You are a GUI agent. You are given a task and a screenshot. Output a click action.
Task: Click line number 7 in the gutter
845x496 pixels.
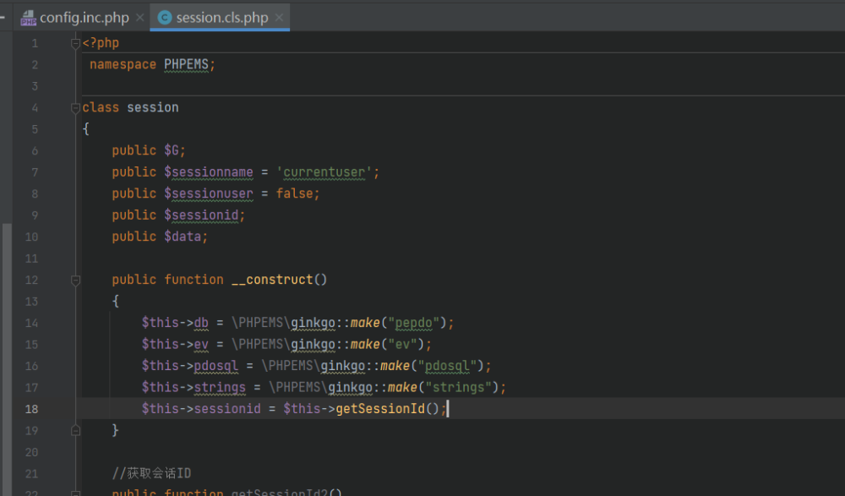point(35,172)
